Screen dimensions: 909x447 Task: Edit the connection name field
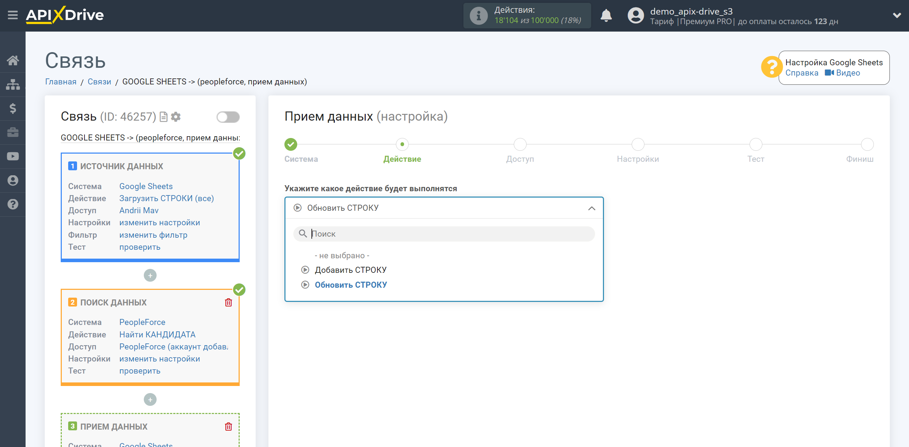150,138
